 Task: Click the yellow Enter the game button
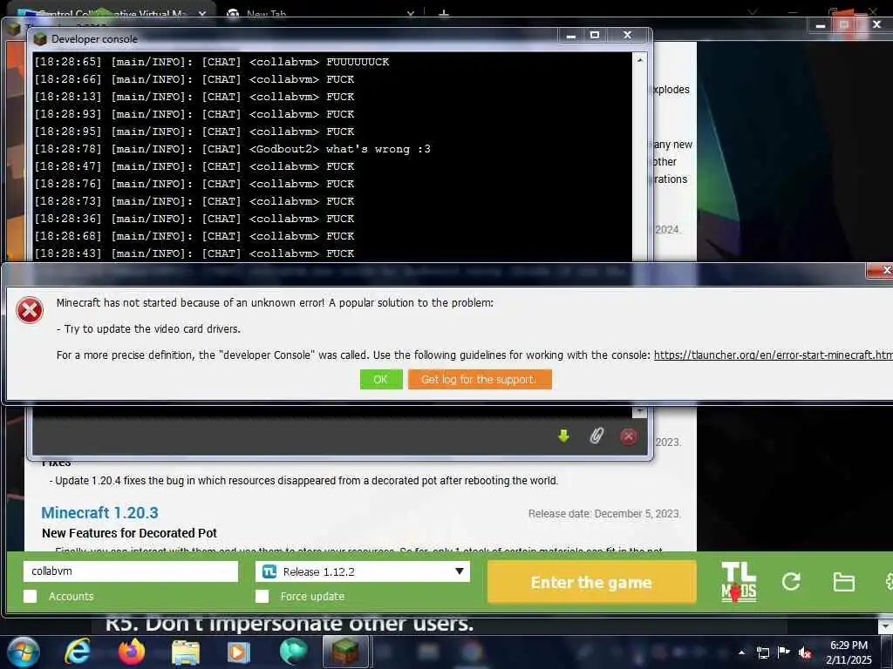pyautogui.click(x=592, y=582)
